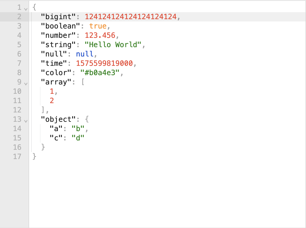
Task: Click the 1575599819000 time value
Action: pos(104,63)
